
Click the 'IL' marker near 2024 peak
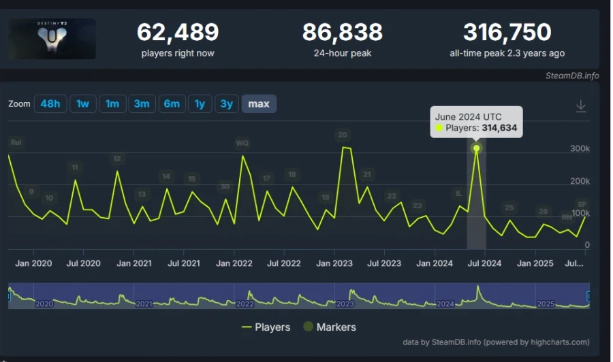click(x=459, y=193)
